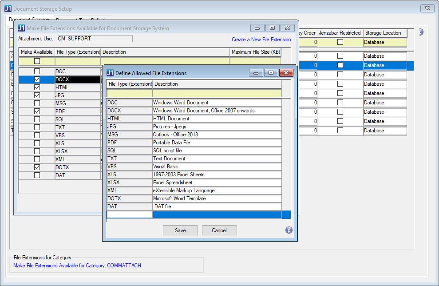
Task: Minimize the Make File Extensions Available window
Action: (257, 28)
